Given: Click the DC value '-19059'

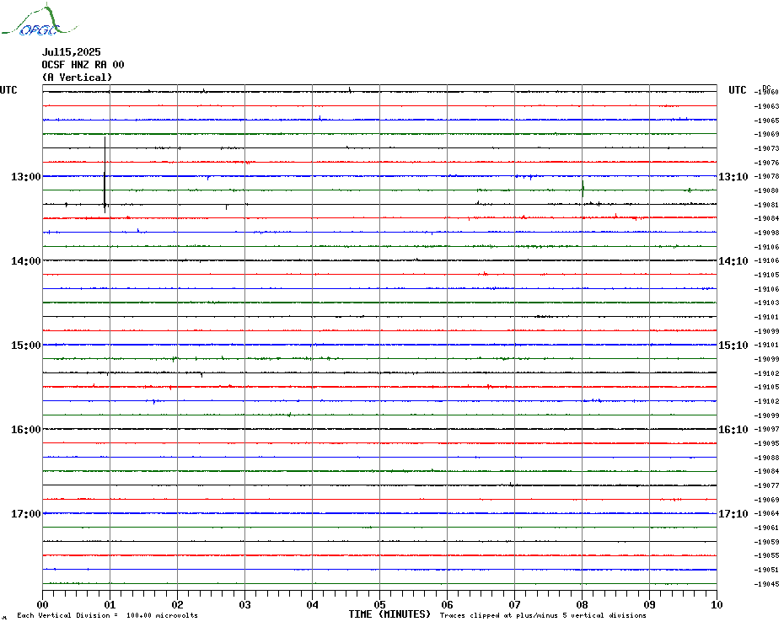Looking at the screenshot, I should pos(766,542).
